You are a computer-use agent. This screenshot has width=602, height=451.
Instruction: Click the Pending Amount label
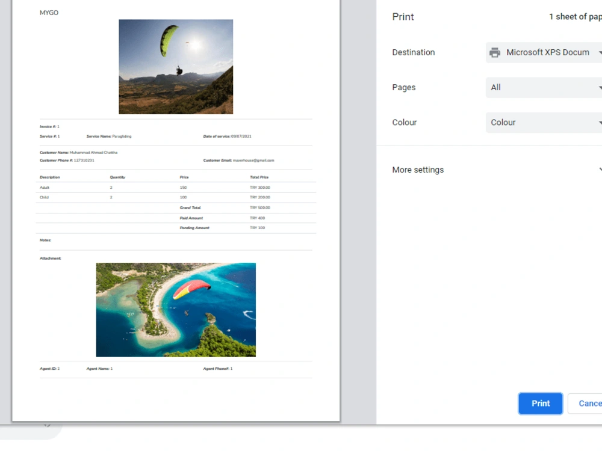pyautogui.click(x=194, y=228)
